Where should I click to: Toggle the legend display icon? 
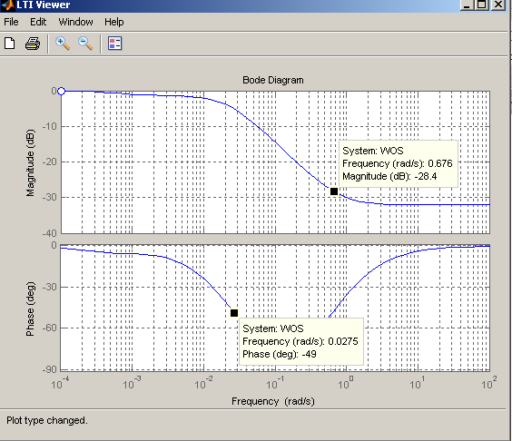tap(115, 44)
